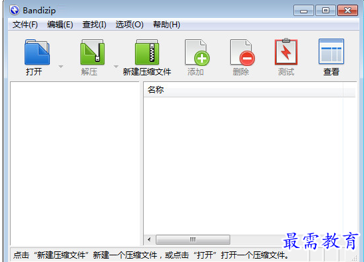Click the empty folder tree pane
The width and height of the screenshot is (364, 262).
[x=75, y=163]
